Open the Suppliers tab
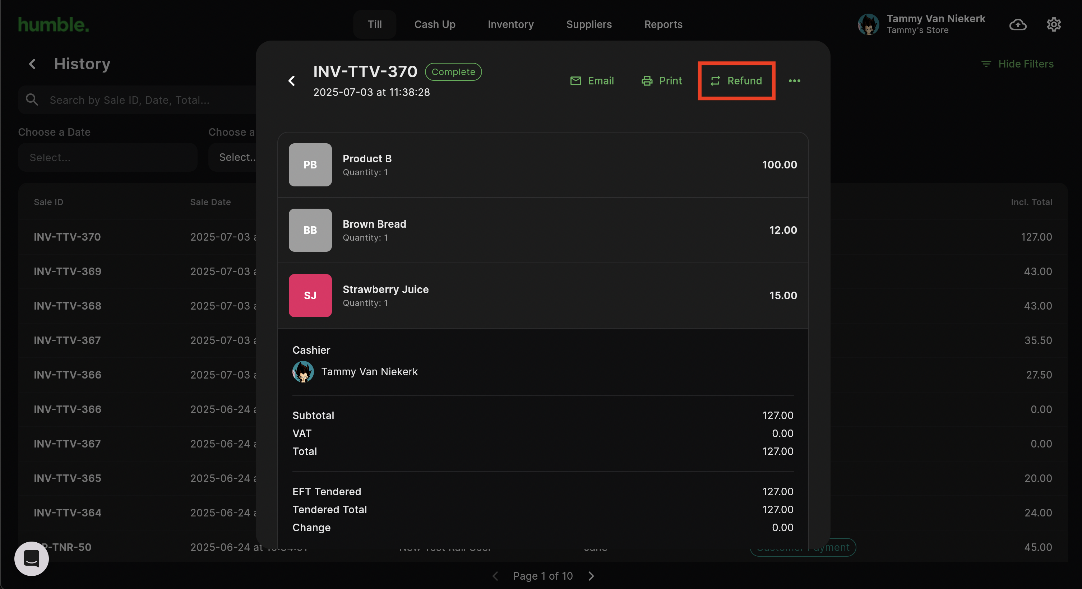 coord(589,24)
